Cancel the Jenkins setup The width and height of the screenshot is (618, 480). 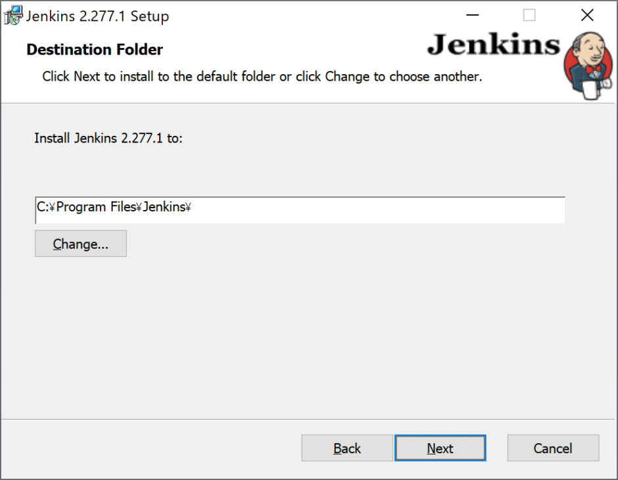(552, 448)
